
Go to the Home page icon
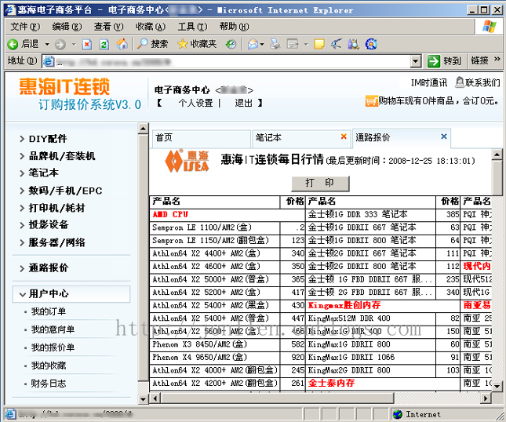coord(122,44)
